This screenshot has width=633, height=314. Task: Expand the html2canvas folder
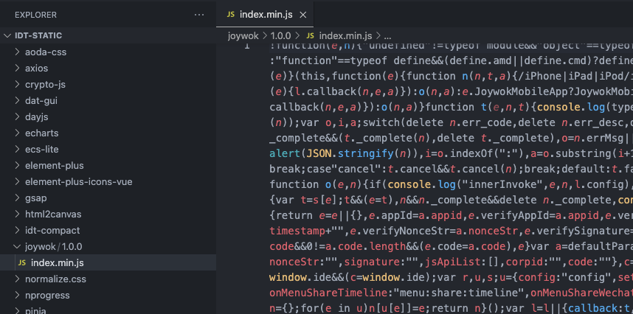52,214
